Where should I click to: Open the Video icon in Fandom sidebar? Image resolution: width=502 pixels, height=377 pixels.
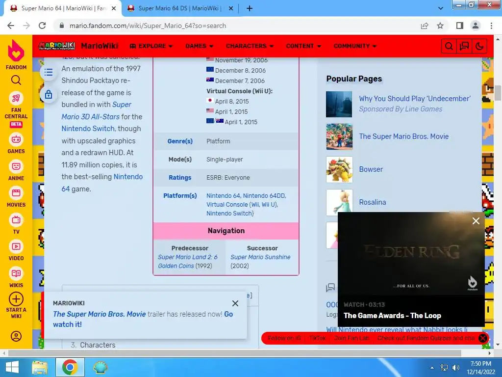pyautogui.click(x=16, y=246)
